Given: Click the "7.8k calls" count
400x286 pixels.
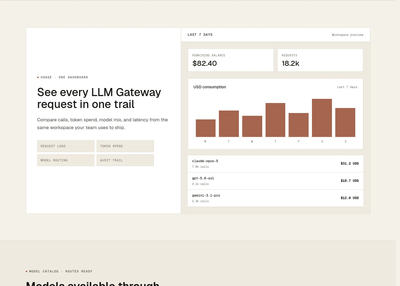Looking at the screenshot, I should point(200,167).
